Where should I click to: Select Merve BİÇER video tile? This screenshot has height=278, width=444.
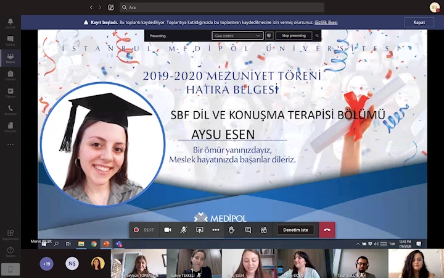click(305, 264)
